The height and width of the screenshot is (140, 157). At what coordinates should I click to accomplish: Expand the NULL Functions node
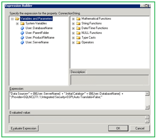click(x=73, y=33)
